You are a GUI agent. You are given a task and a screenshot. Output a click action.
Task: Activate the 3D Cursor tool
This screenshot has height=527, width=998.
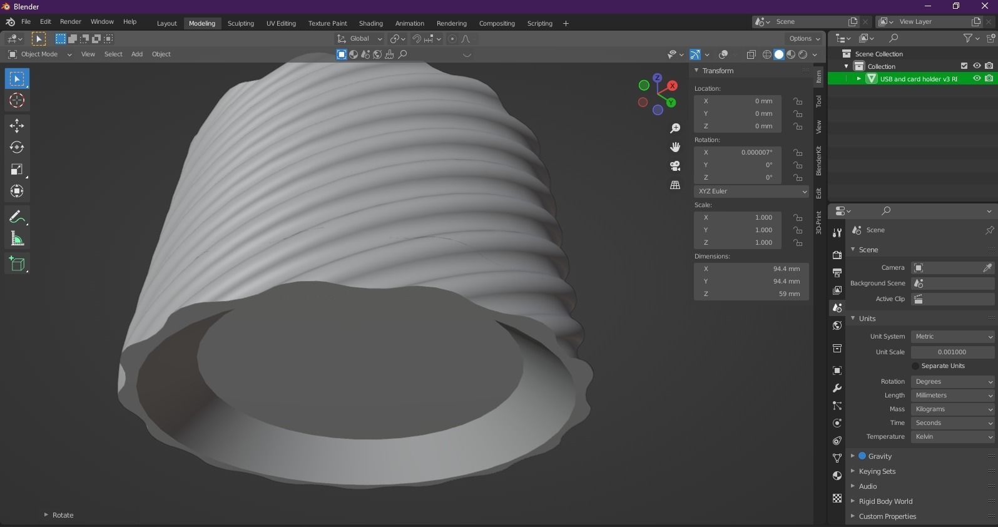click(17, 100)
